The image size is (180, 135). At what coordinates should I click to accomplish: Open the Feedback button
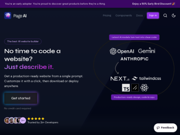[165, 128]
